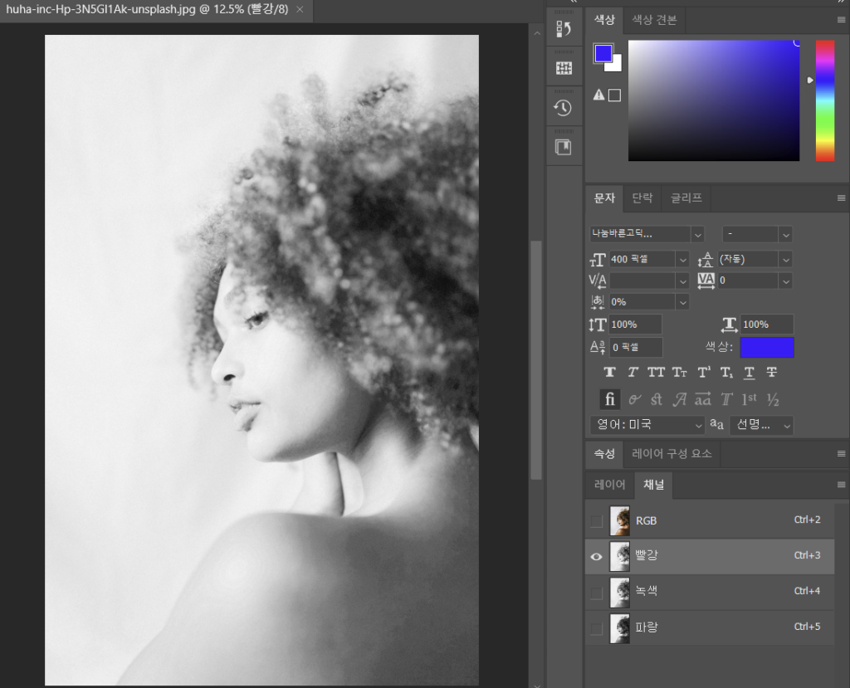Open the 영어: 미국 language dropdown

click(698, 425)
